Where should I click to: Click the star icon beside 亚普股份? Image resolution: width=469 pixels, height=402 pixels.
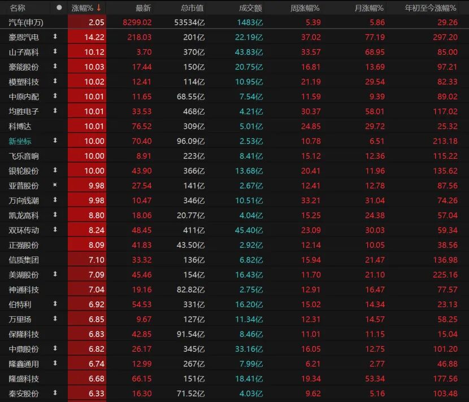pyautogui.click(x=55, y=185)
